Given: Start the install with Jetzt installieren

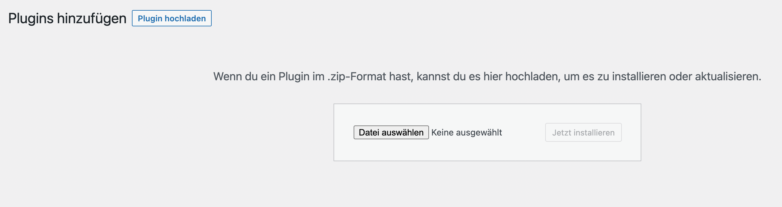Looking at the screenshot, I should (583, 133).
